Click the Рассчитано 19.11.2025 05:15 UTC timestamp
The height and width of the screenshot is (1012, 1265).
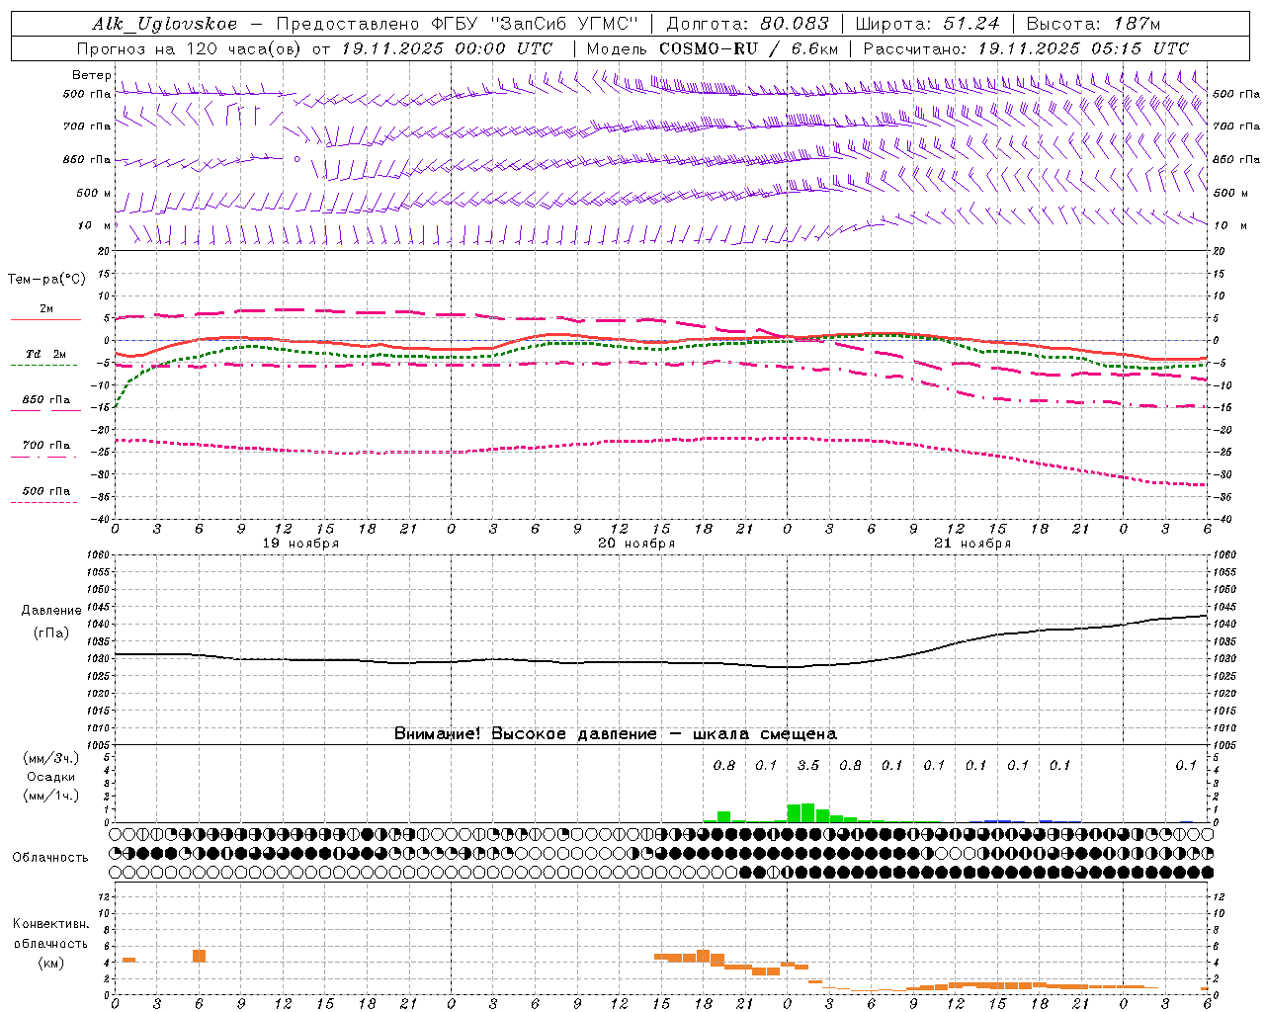pos(1026,48)
